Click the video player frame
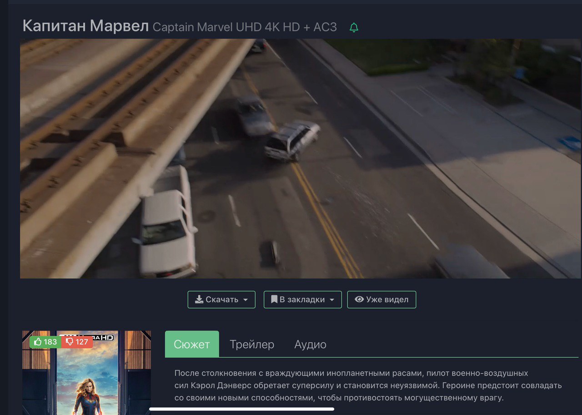 [301, 158]
